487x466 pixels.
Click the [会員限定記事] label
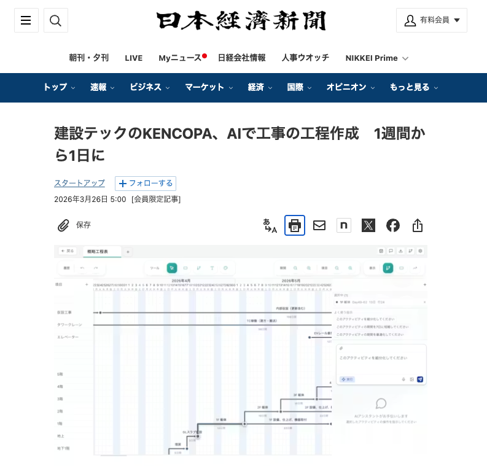[x=156, y=200]
